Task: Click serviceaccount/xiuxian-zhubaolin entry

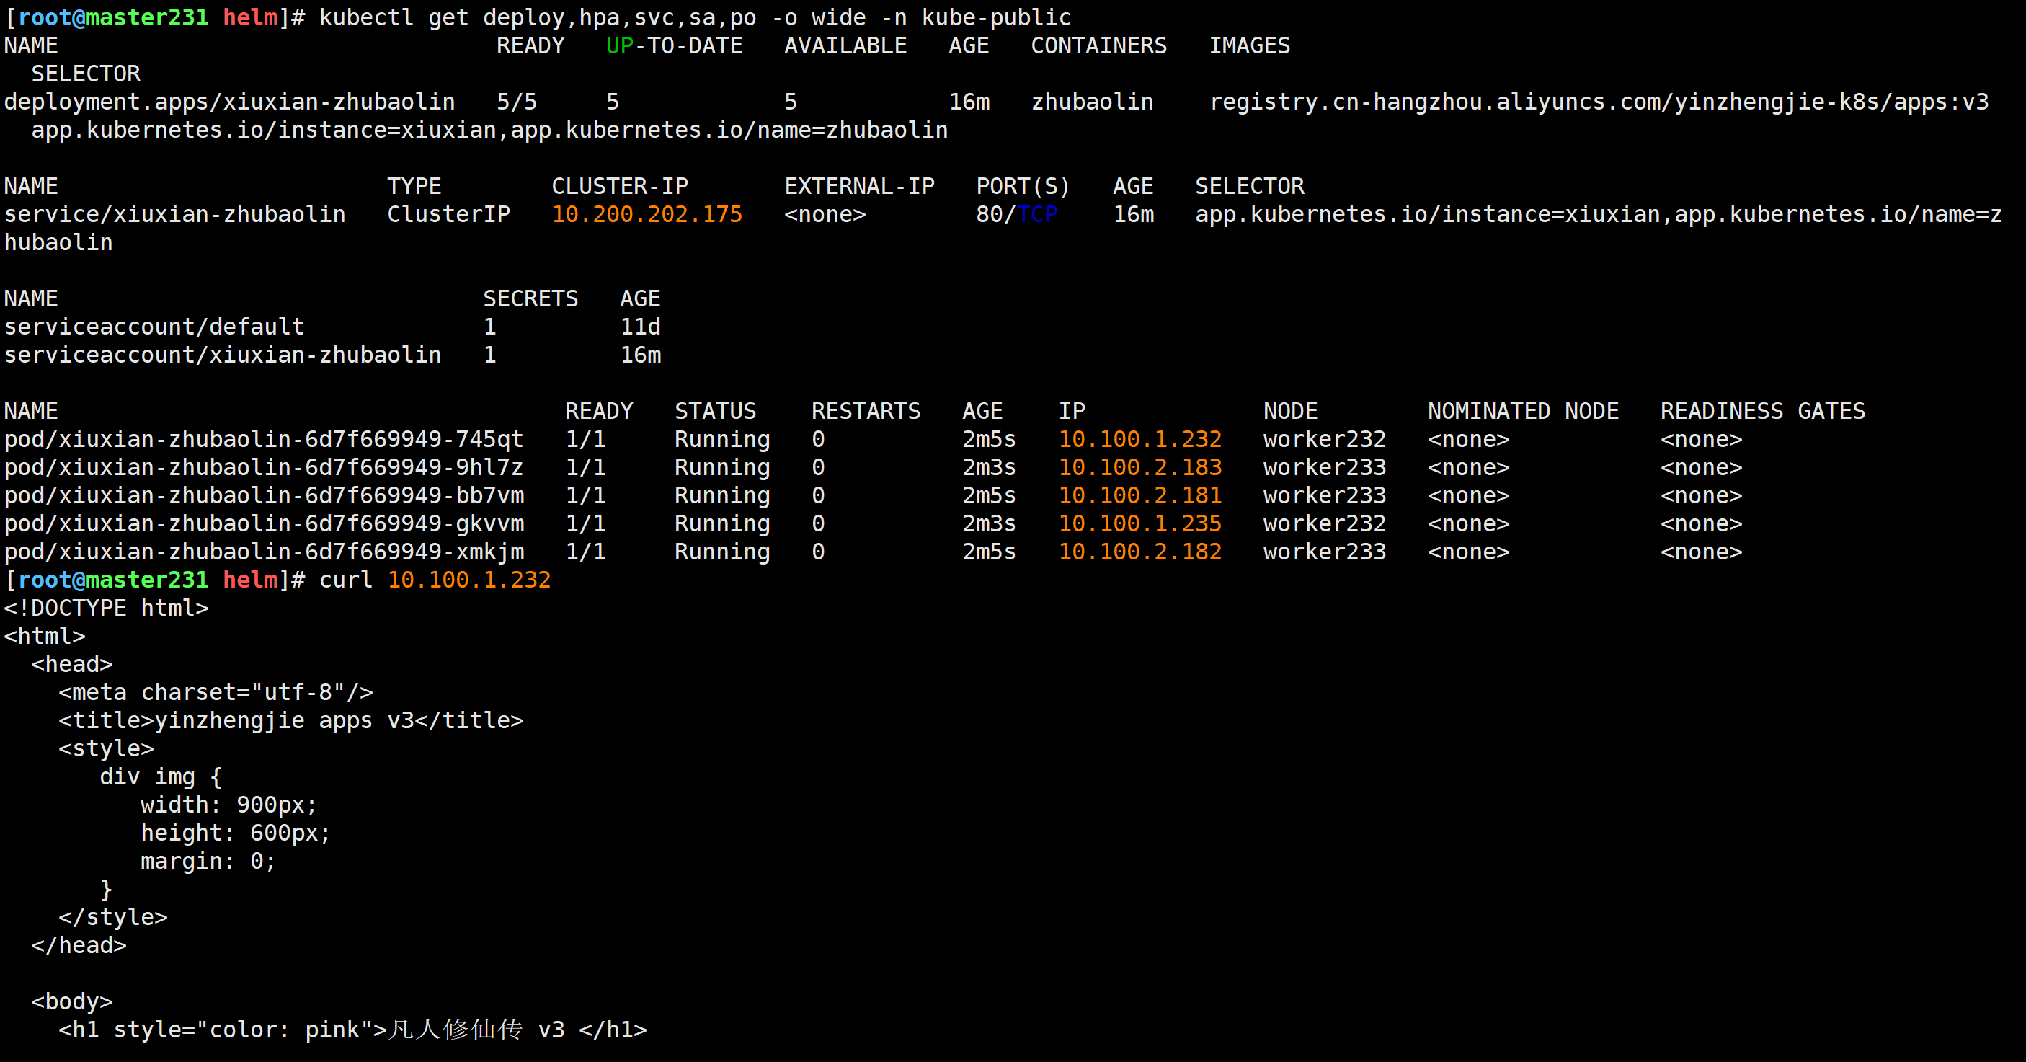Action: [223, 355]
